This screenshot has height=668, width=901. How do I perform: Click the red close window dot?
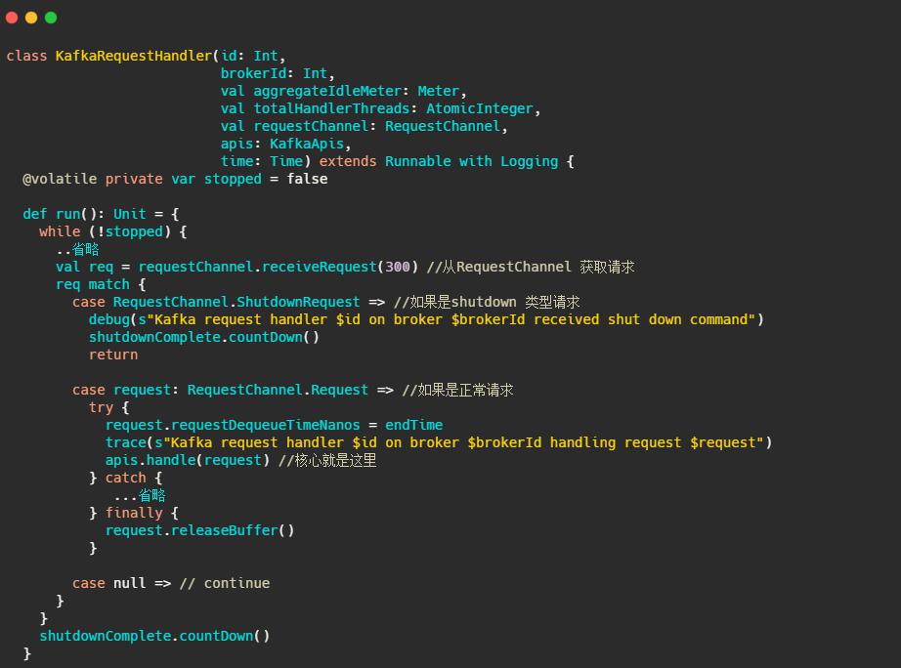tap(12, 18)
